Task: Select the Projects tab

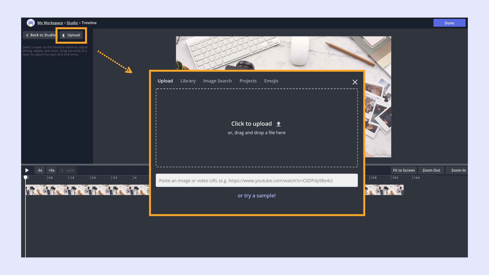Action: coord(248,81)
